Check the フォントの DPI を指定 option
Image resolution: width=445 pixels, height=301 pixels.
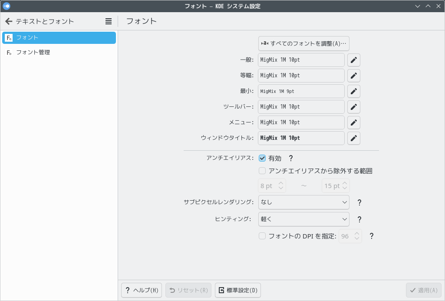click(262, 236)
